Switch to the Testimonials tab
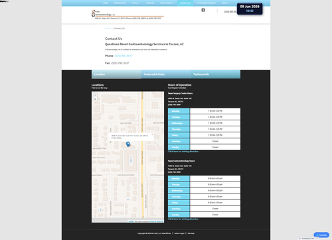332x240 pixels. (x=216, y=74)
